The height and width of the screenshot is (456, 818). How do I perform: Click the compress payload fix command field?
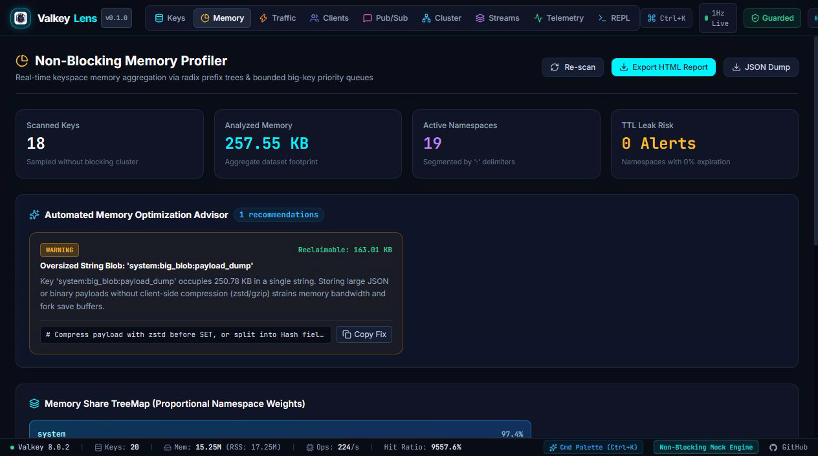pyautogui.click(x=186, y=334)
